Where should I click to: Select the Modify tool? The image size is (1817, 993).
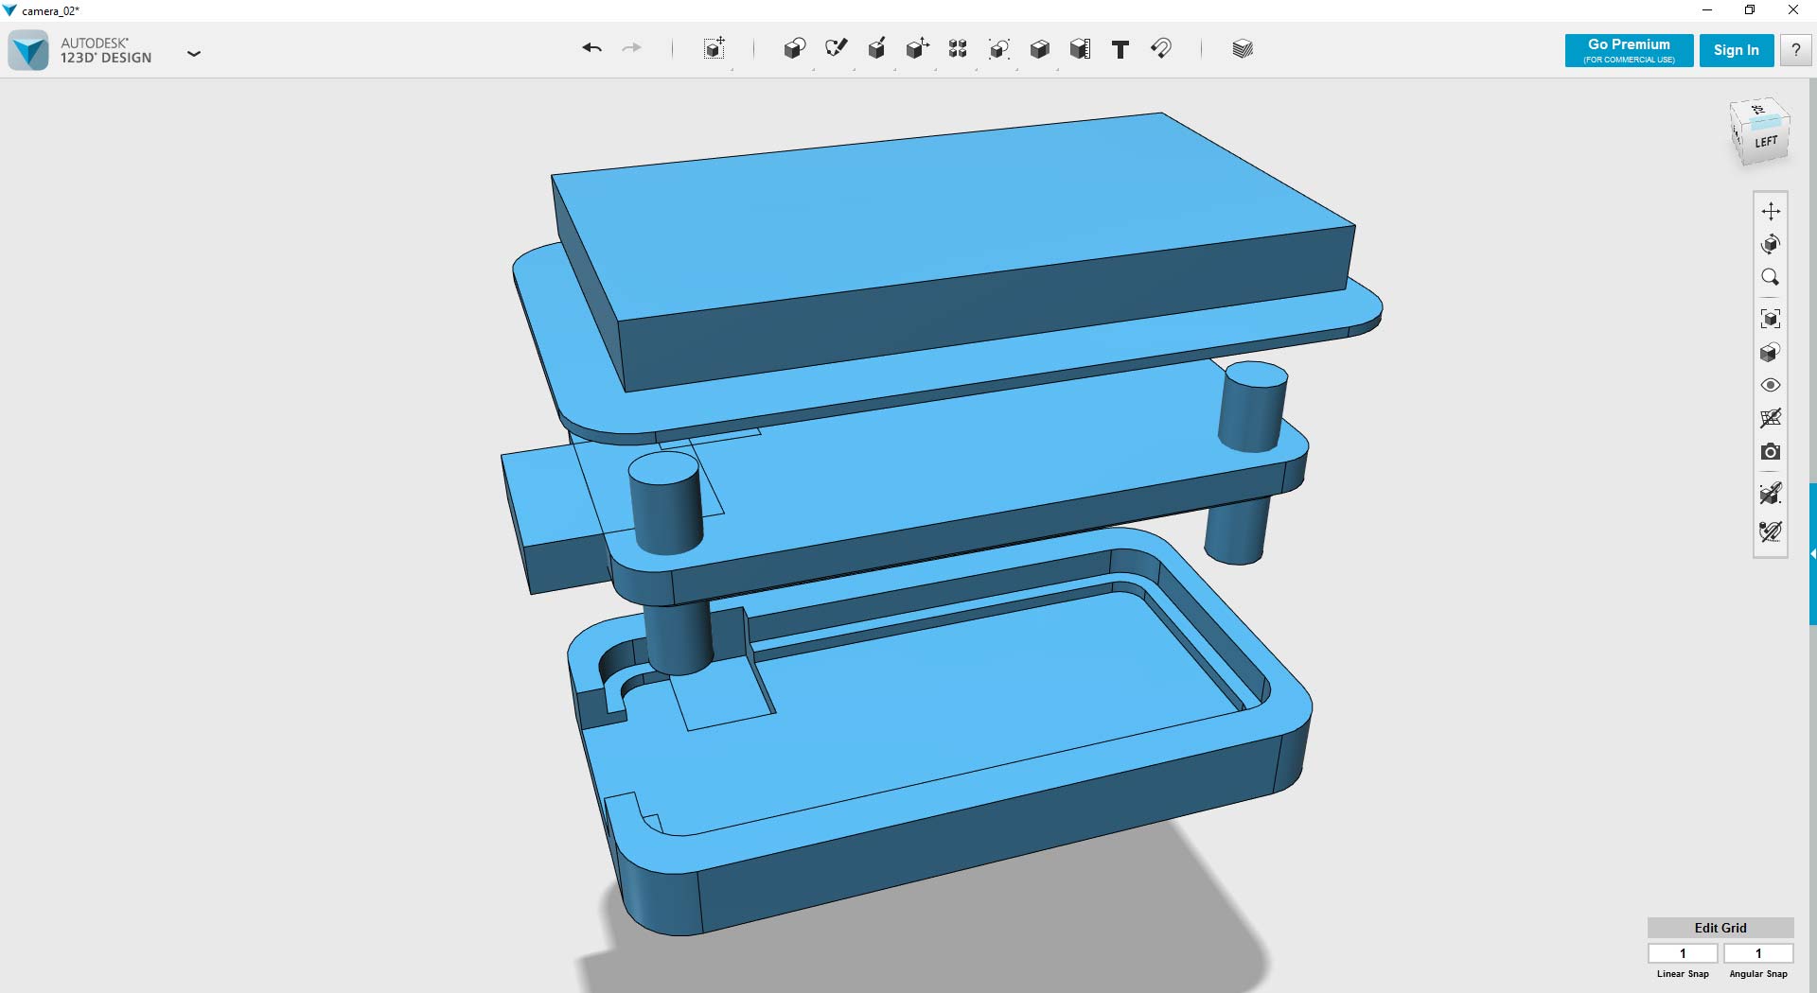[x=916, y=48]
